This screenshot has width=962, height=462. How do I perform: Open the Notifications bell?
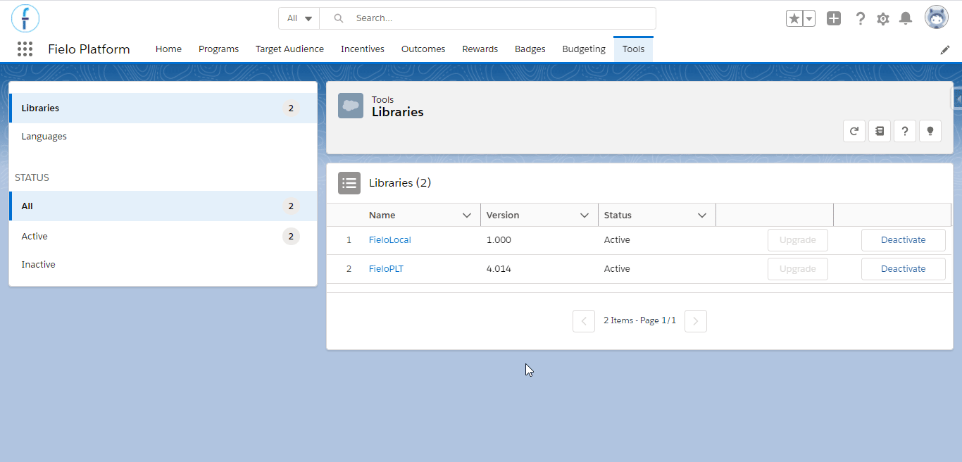[906, 18]
